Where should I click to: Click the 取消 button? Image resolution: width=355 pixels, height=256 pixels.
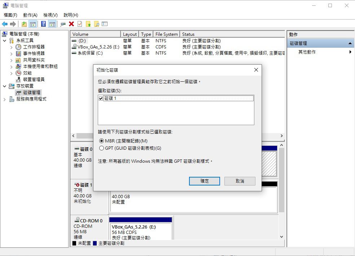click(240, 181)
